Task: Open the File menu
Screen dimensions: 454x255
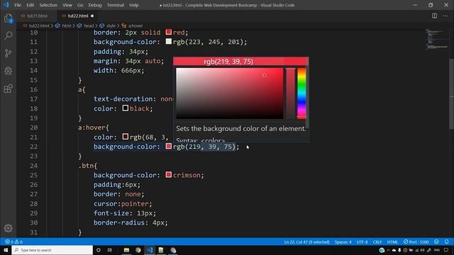Action: tap(18, 5)
